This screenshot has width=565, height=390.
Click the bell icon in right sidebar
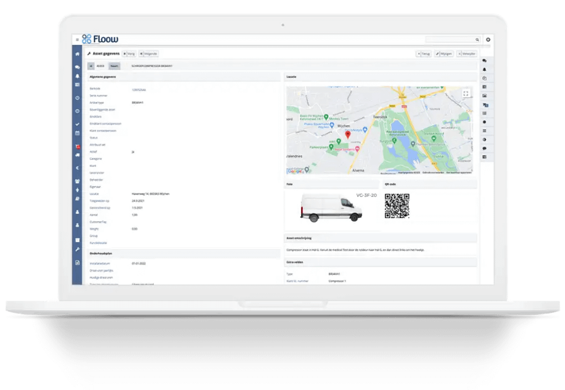[x=485, y=69]
